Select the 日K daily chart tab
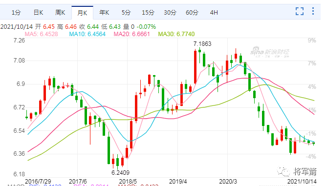The height and width of the screenshot is (186, 327). 38,13
